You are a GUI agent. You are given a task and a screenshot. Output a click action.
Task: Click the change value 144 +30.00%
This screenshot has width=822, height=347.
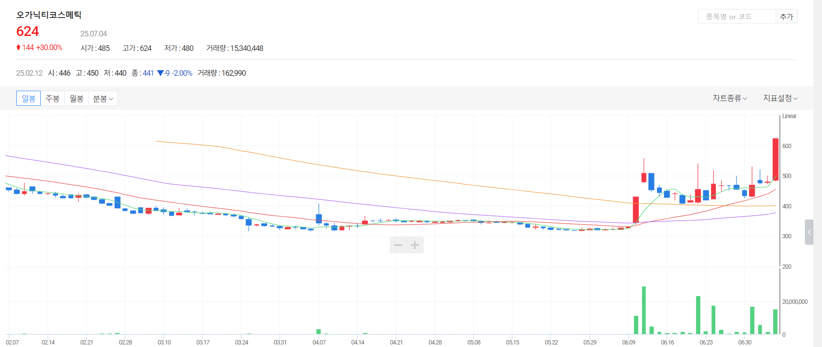(39, 47)
